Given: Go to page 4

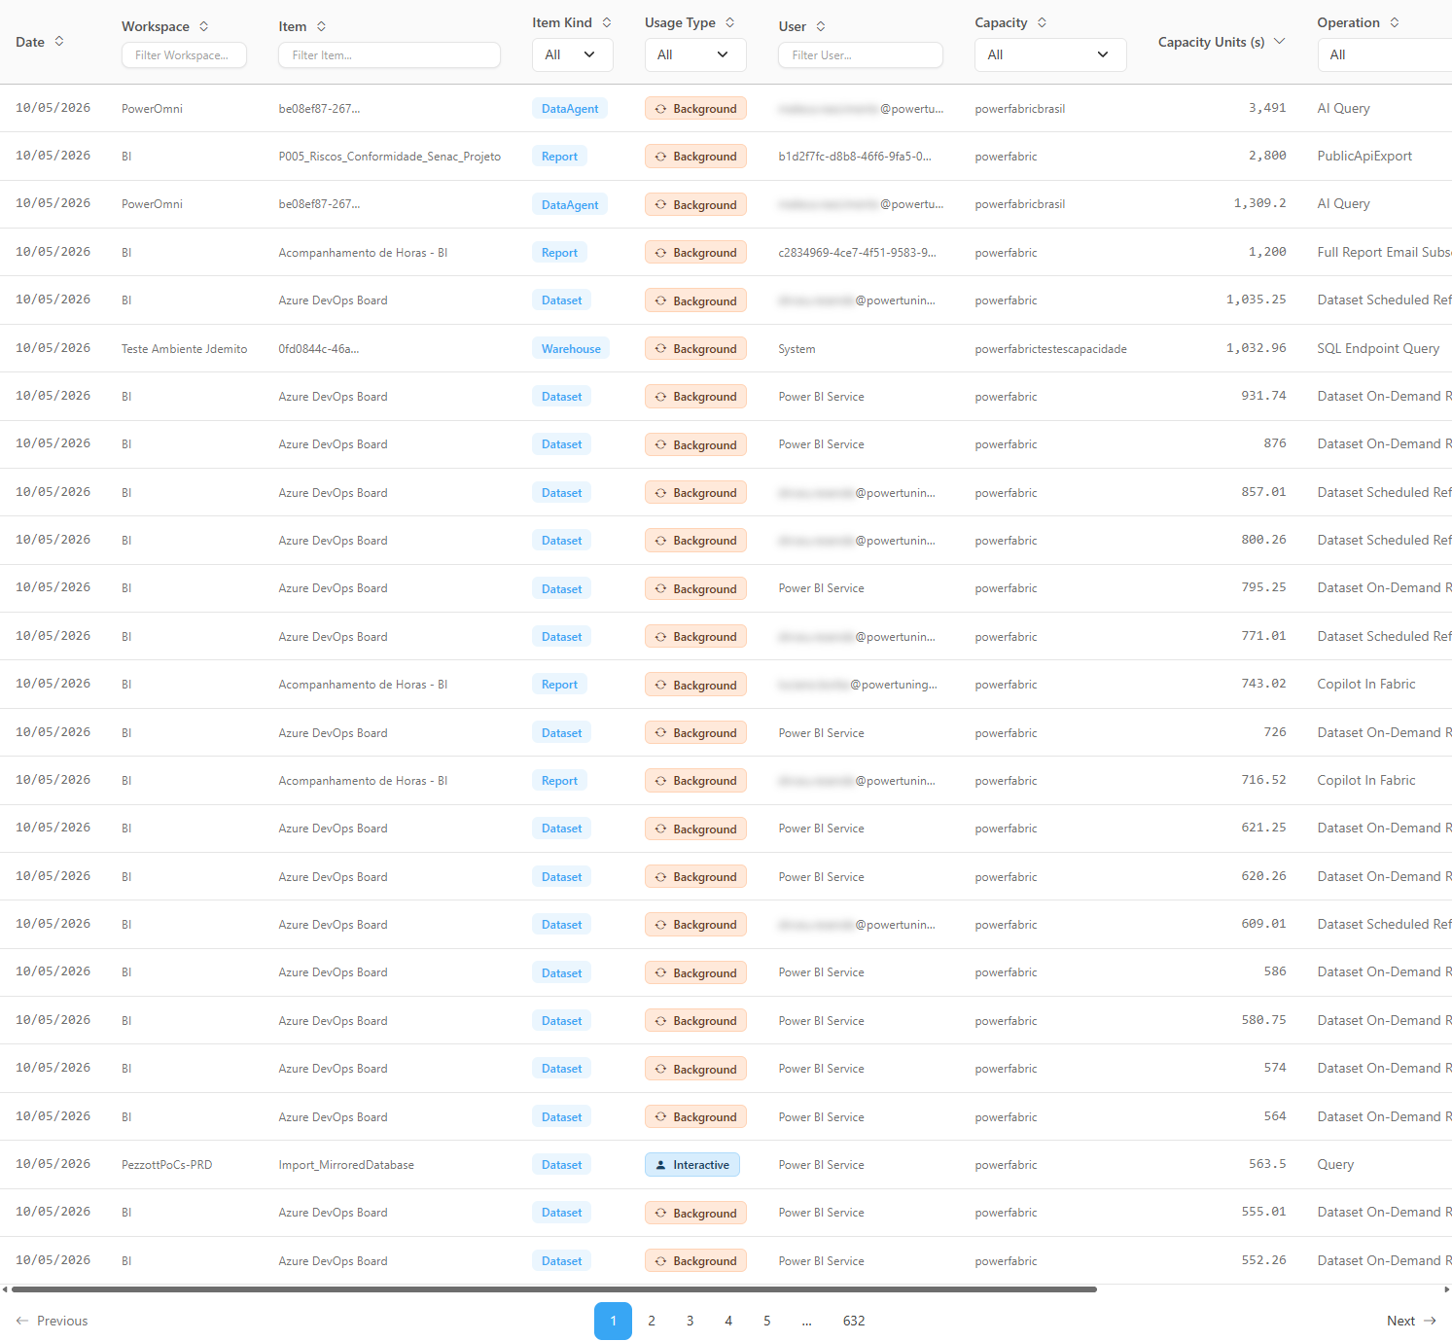Looking at the screenshot, I should click(x=728, y=1321).
